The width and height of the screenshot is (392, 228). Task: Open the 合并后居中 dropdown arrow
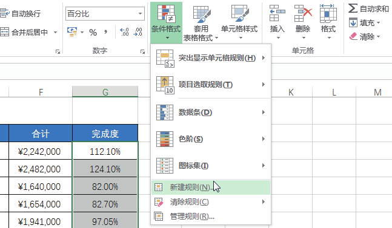tap(56, 32)
